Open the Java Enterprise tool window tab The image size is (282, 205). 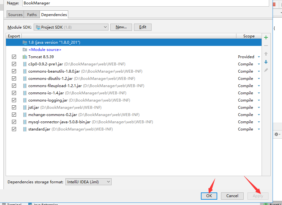[x=43, y=204]
